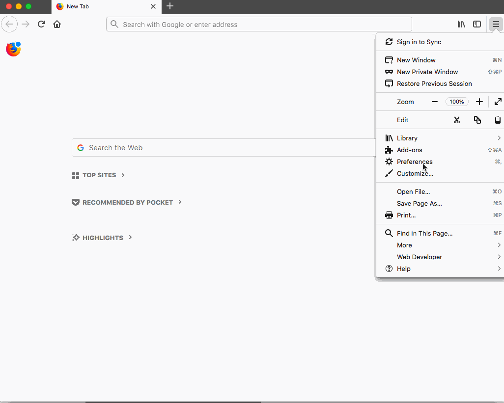Enter full screen with the arrows icon
The width and height of the screenshot is (504, 403).
[x=498, y=102]
